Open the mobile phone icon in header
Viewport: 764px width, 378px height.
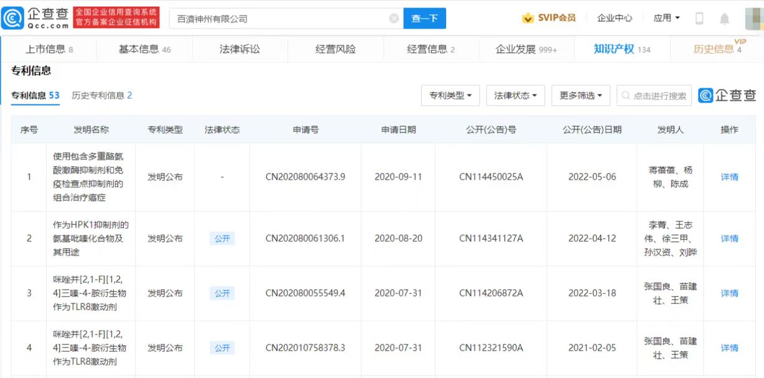click(699, 19)
